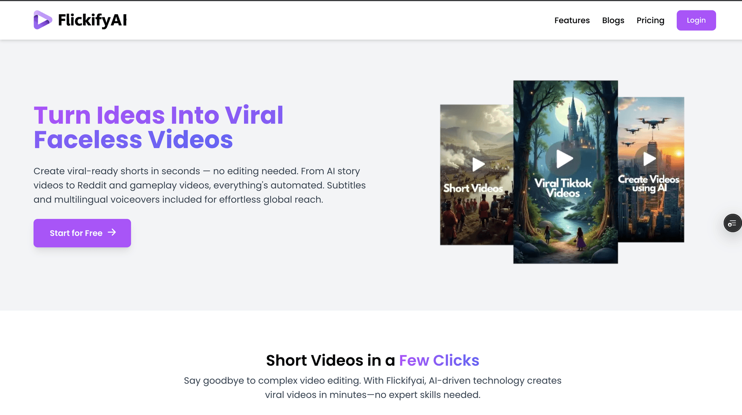This screenshot has height=415, width=742.
Task: Click the arrow icon inside Start for Free
Action: coord(112,232)
